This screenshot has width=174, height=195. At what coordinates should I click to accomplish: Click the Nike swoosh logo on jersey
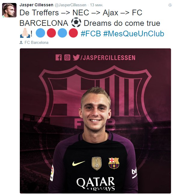pyautogui.click(x=79, y=163)
